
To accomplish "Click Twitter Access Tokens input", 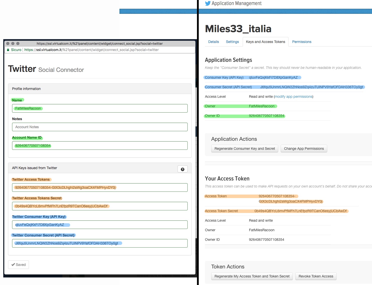I will (100, 187).
